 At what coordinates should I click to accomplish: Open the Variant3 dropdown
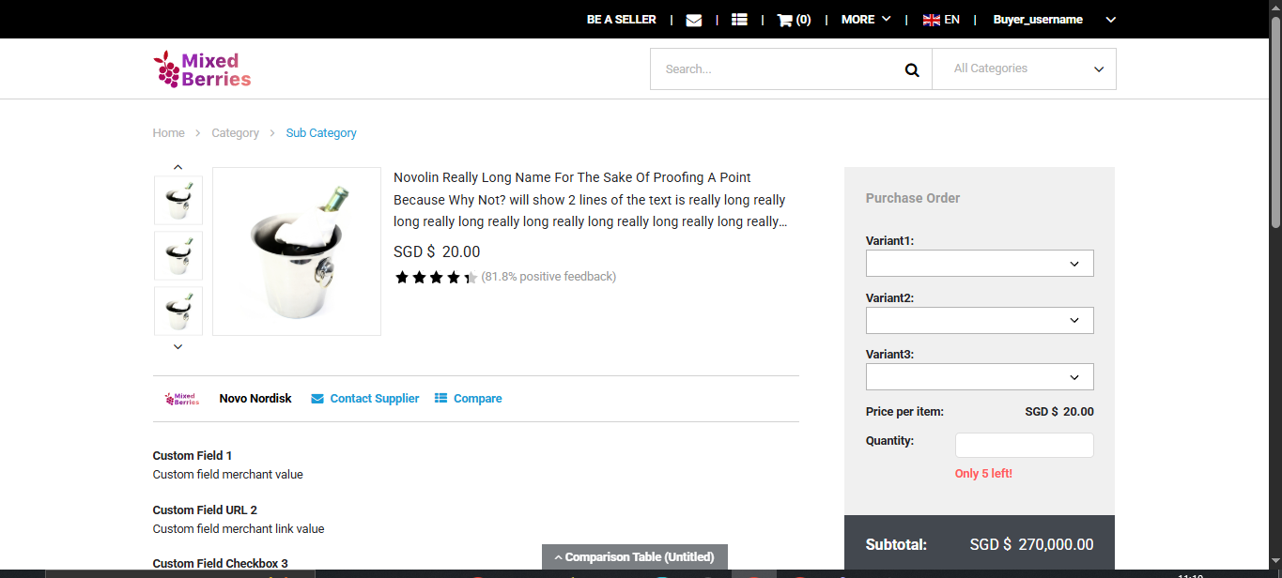[980, 377]
